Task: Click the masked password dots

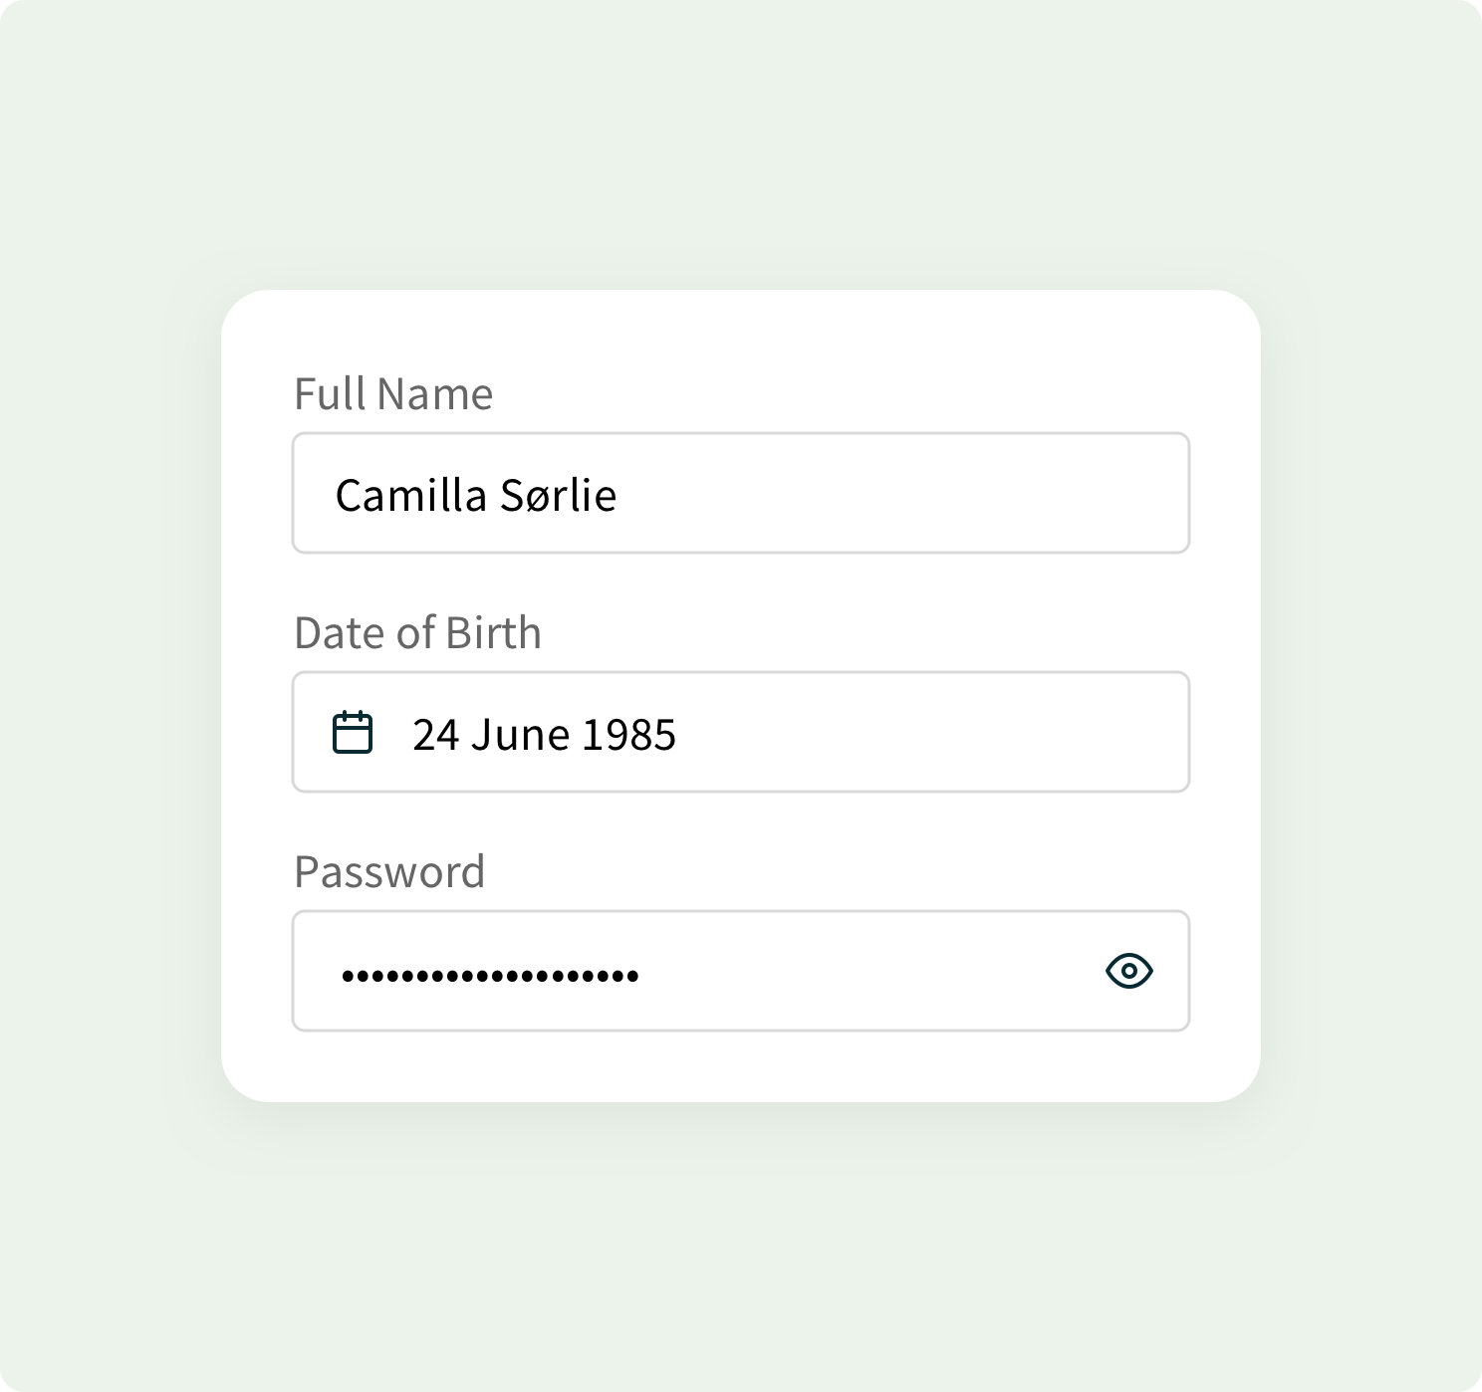Action: coord(490,976)
